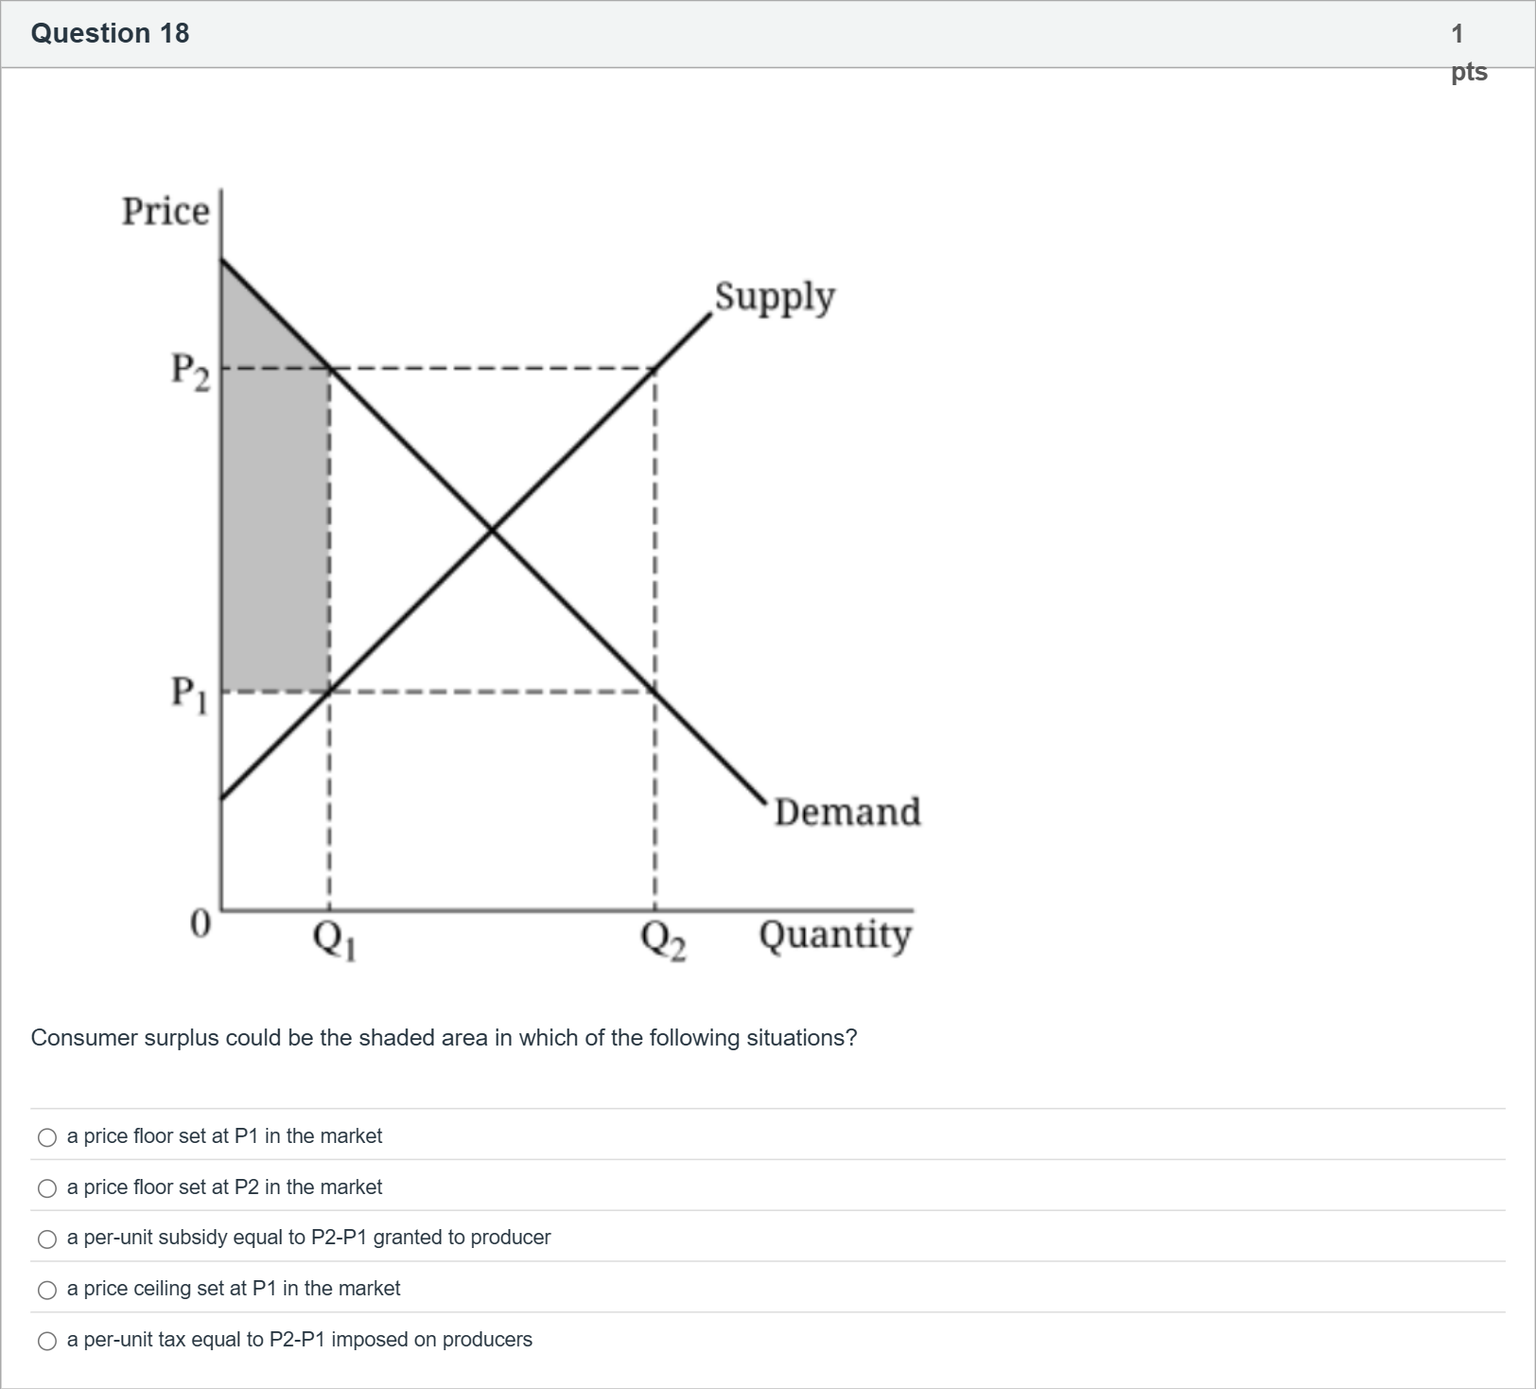Click the Quantity axis title
The image size is (1536, 1389).
click(x=835, y=935)
